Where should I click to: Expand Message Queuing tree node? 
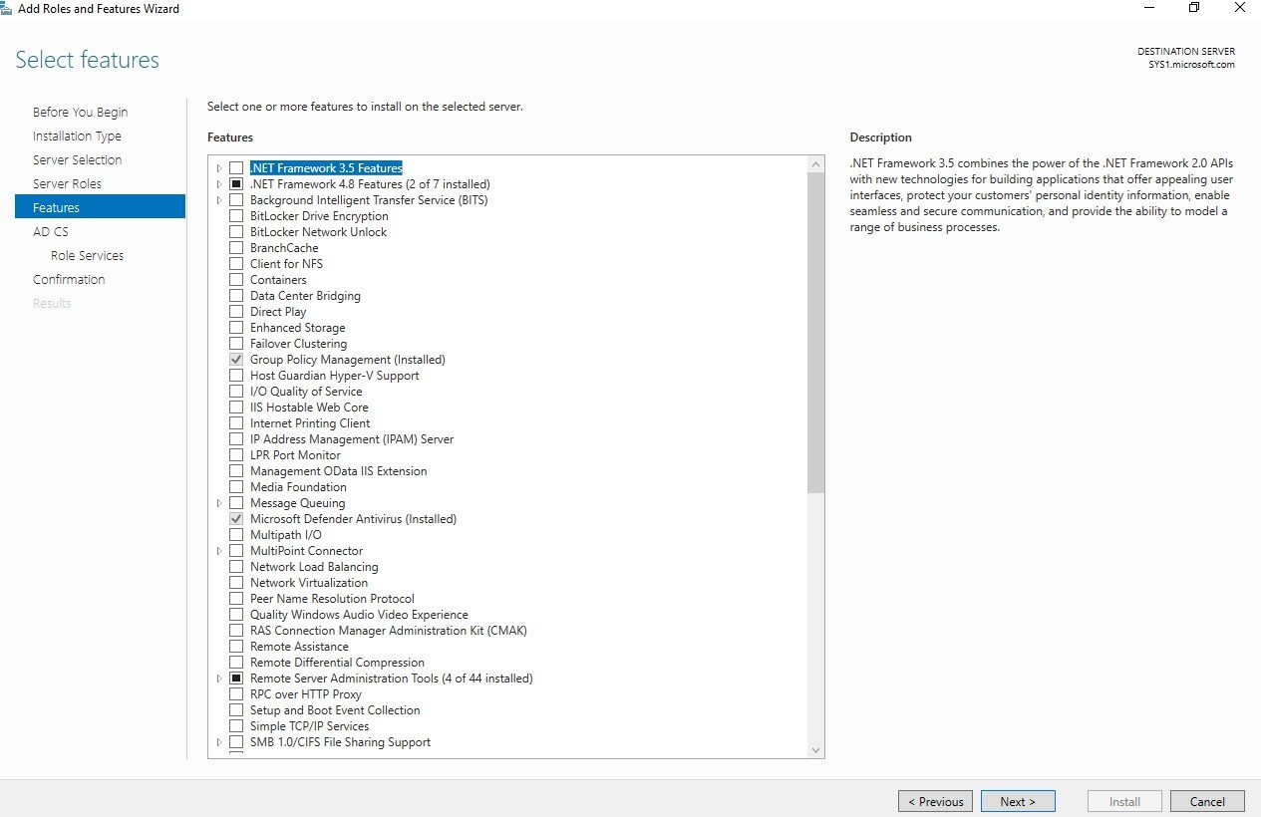tap(219, 503)
